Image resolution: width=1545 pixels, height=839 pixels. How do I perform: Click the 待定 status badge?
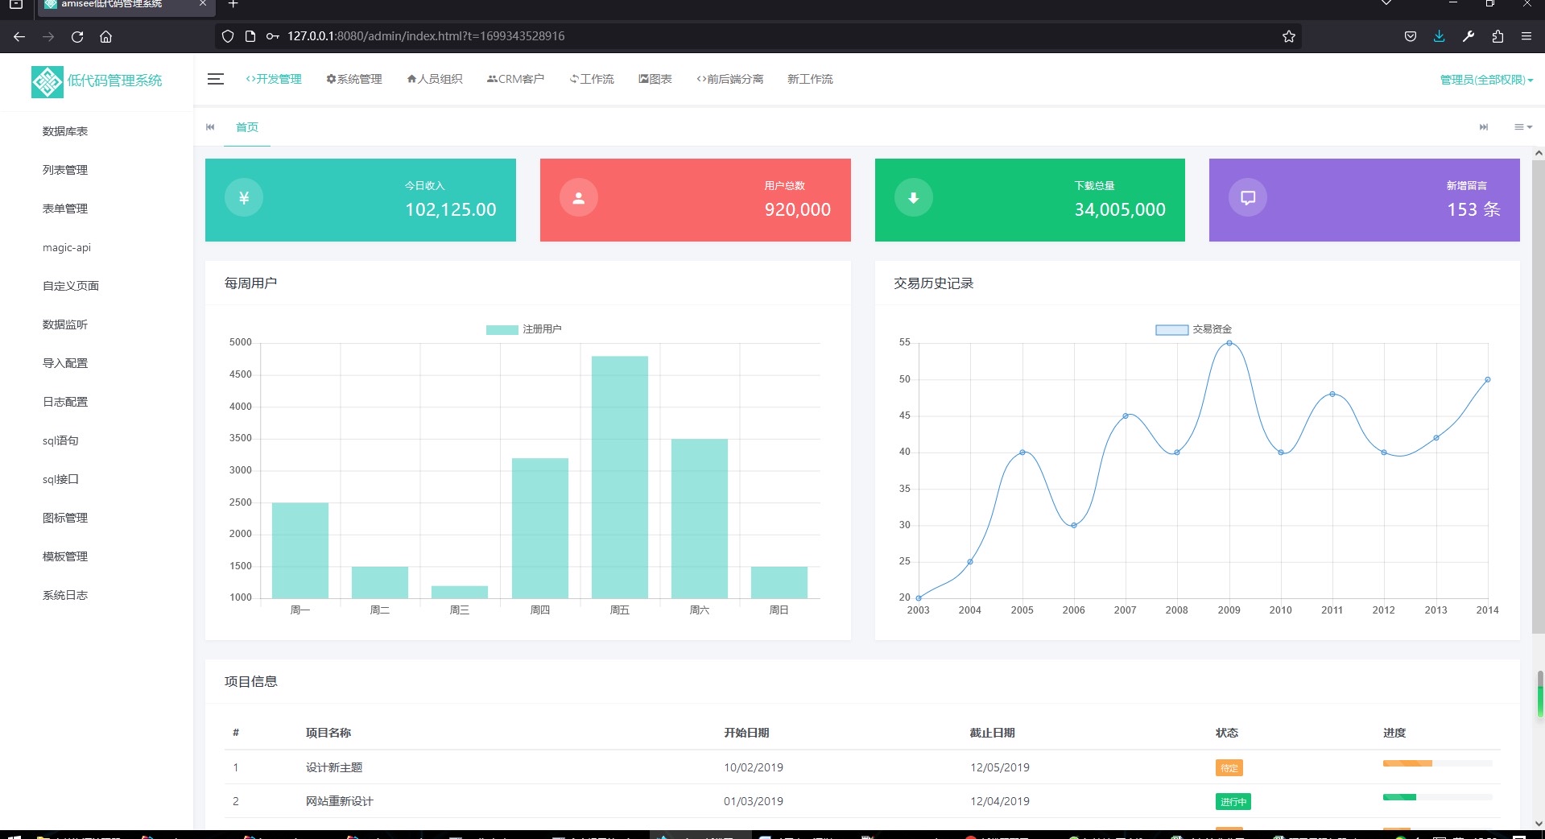click(x=1229, y=768)
